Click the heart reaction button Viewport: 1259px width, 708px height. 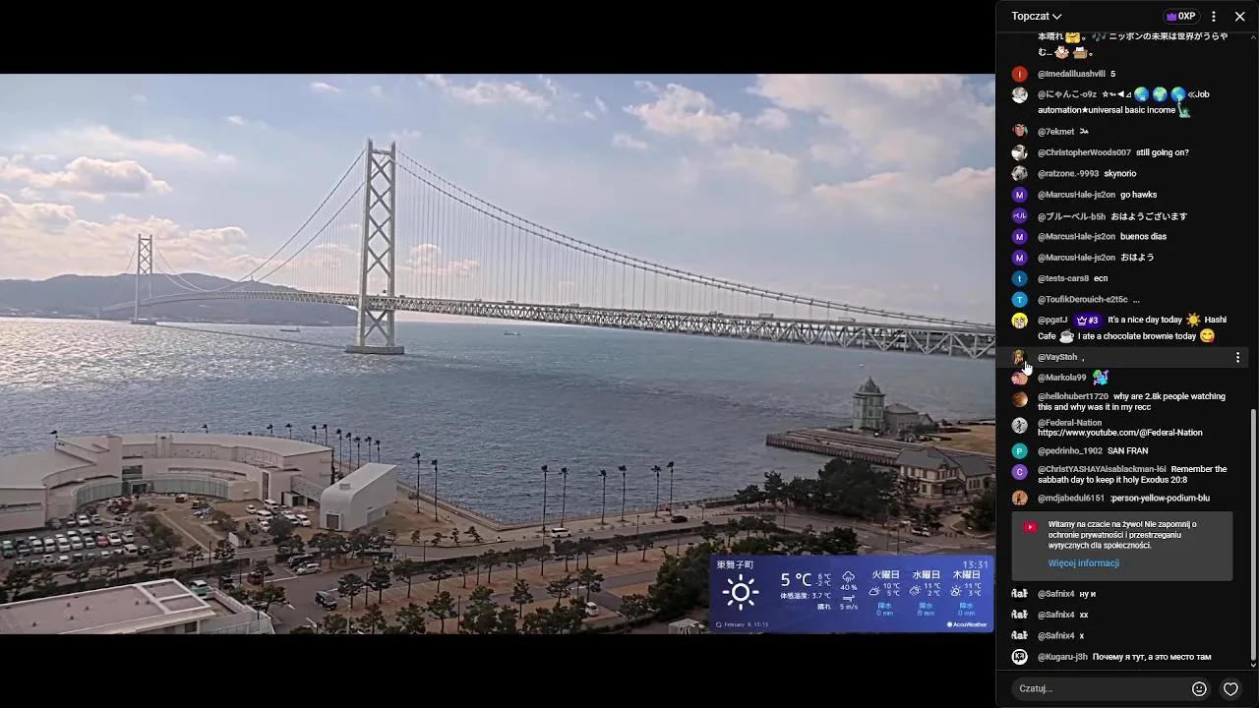[1230, 689]
